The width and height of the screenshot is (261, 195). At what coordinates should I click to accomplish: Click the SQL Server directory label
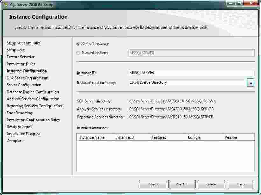pyautogui.click(x=95, y=101)
